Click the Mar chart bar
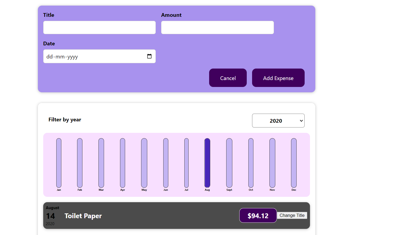 coord(101,163)
